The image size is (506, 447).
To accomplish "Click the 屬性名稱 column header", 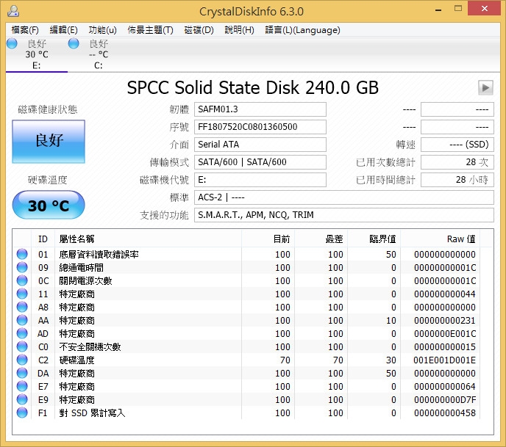I will [x=148, y=239].
